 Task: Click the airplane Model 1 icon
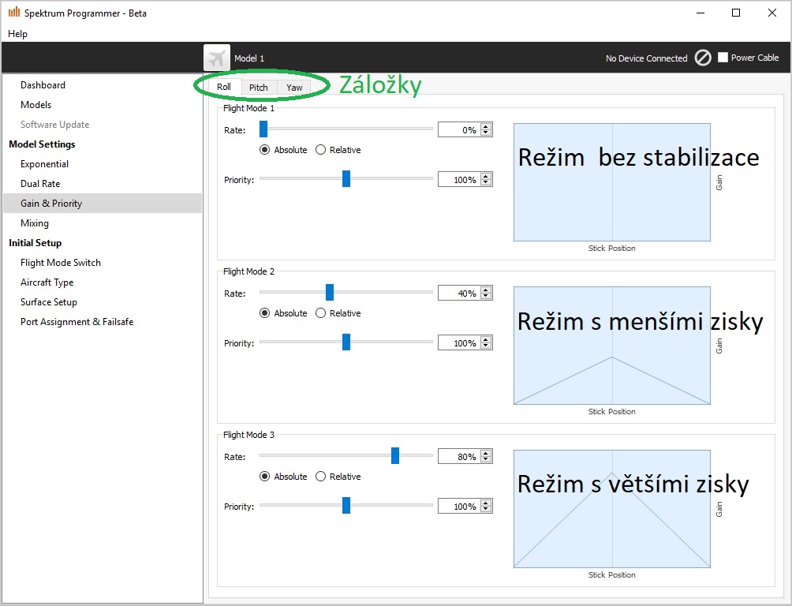[x=217, y=58]
